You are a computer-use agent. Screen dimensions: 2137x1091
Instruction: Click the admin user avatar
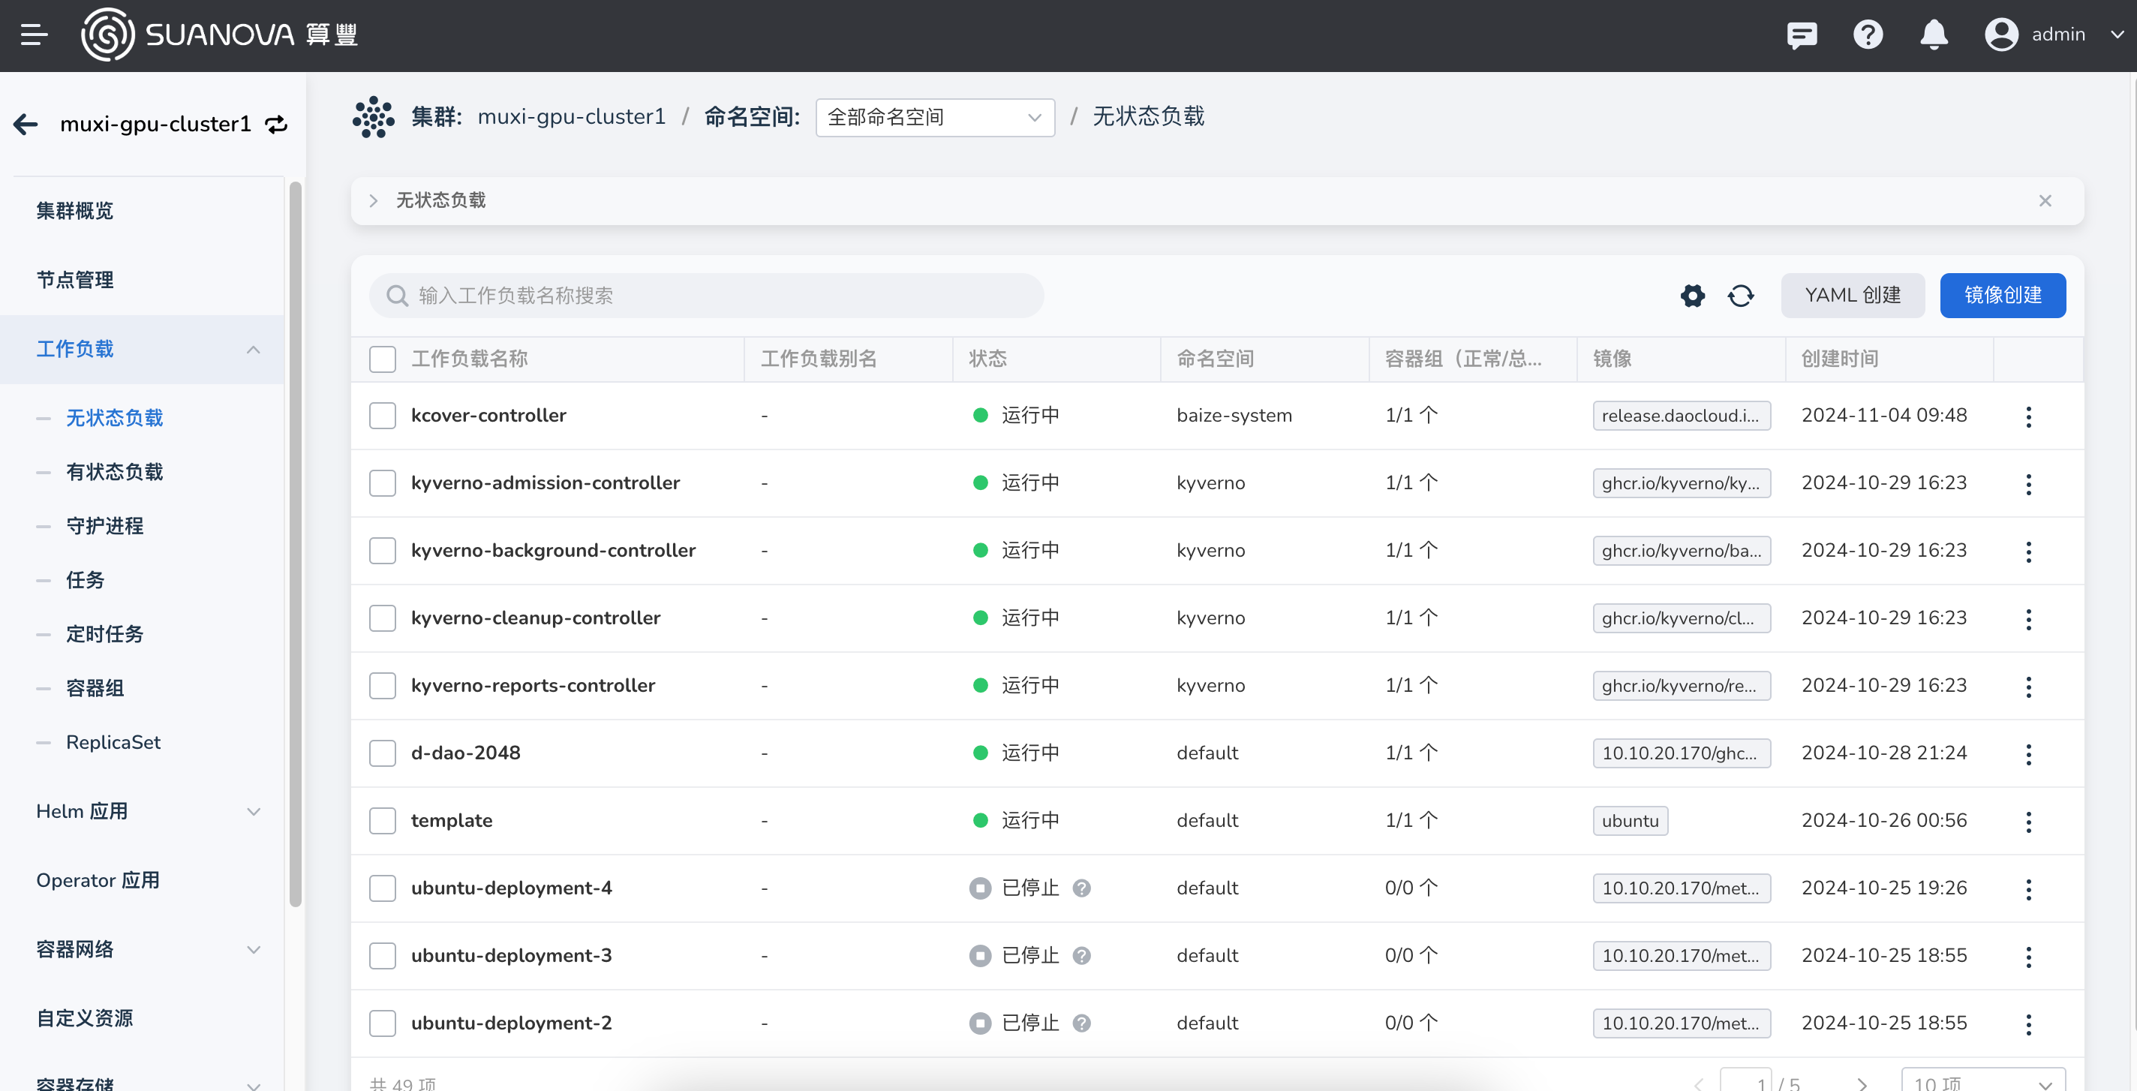(x=2002, y=35)
